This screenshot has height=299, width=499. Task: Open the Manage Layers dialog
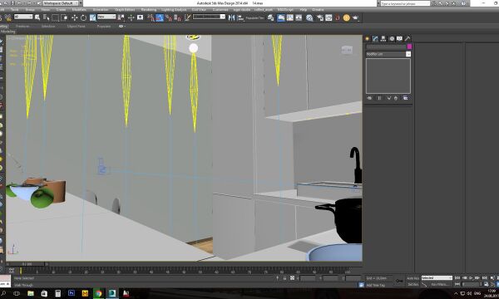pos(270,17)
